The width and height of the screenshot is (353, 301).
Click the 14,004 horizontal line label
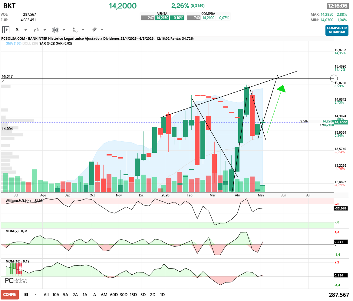(x=7, y=129)
